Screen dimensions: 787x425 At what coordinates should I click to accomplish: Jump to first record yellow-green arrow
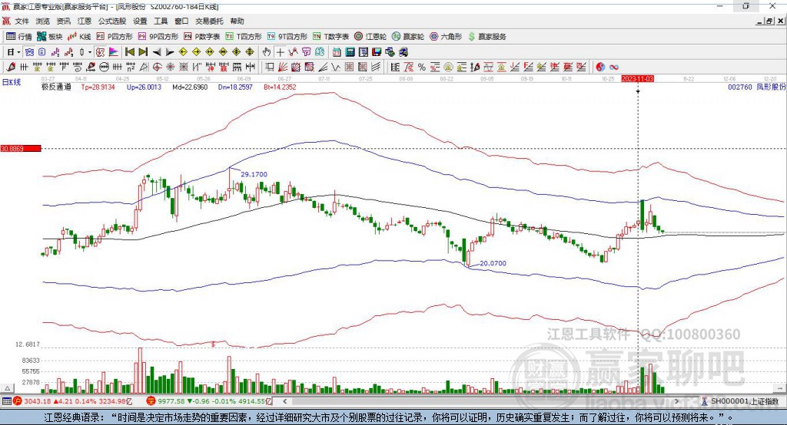(129, 51)
